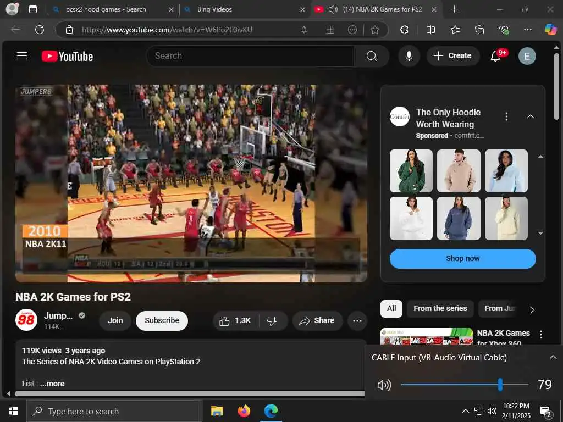Viewport: 563px width, 422px height.
Task: Click the Join channel button
Action: pyautogui.click(x=115, y=320)
